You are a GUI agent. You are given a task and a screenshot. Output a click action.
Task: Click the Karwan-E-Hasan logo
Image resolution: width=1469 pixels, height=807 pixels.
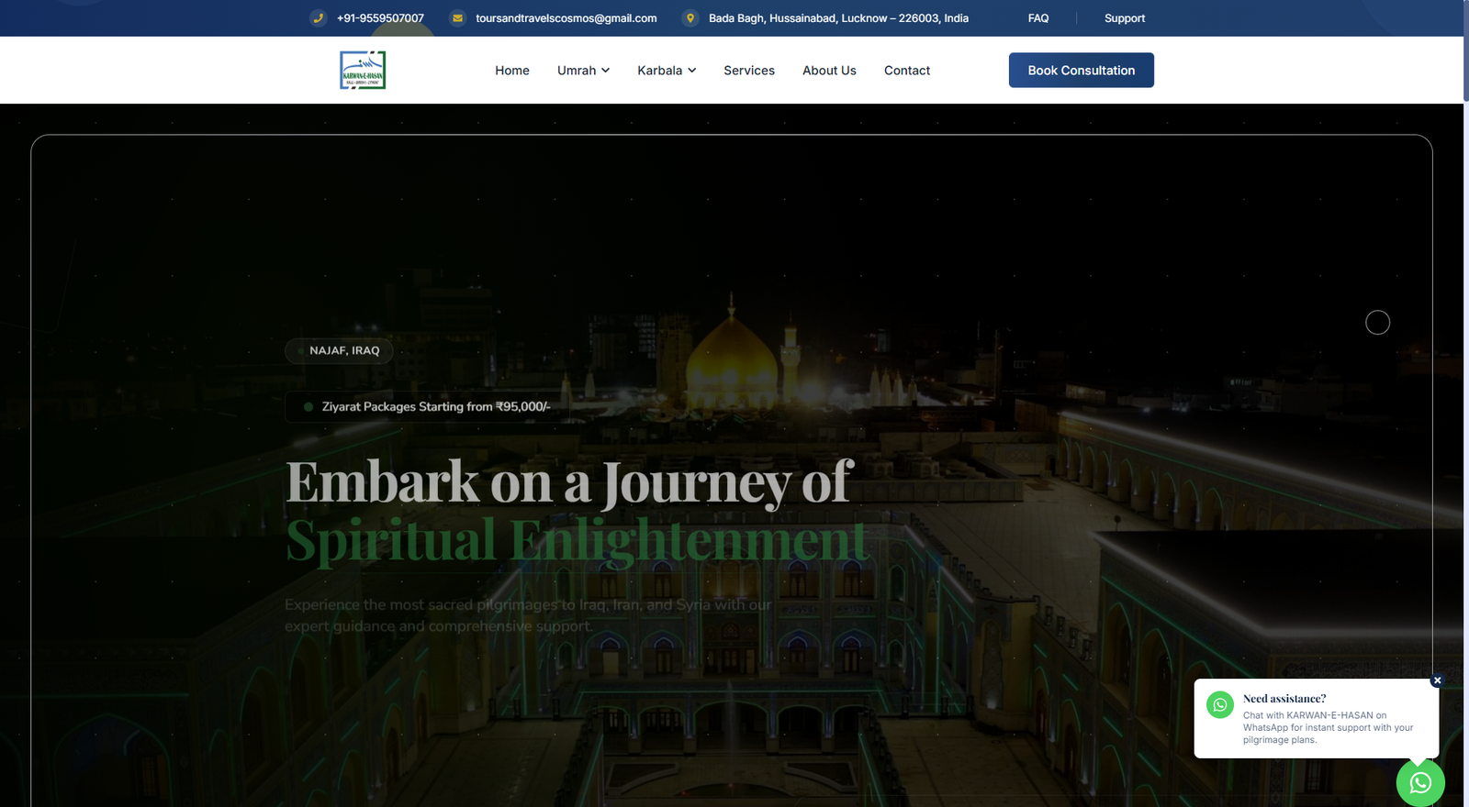tap(363, 71)
